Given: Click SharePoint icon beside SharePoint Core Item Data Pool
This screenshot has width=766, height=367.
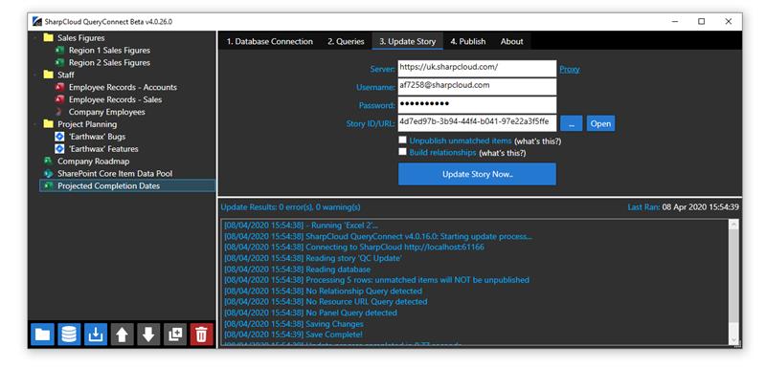Looking at the screenshot, I should (49, 174).
